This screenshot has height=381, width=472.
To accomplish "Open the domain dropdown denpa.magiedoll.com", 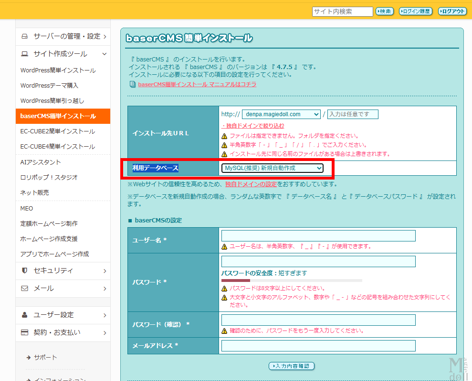I will pyautogui.click(x=281, y=114).
